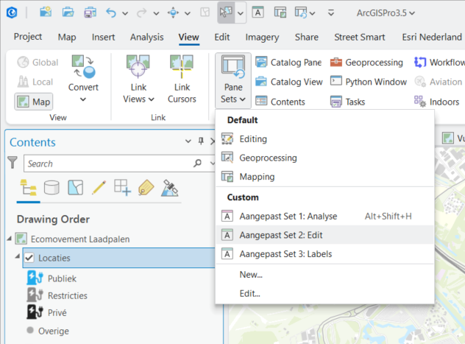Click the Link Cursors tool
Image resolution: width=465 pixels, height=344 pixels.
182,80
